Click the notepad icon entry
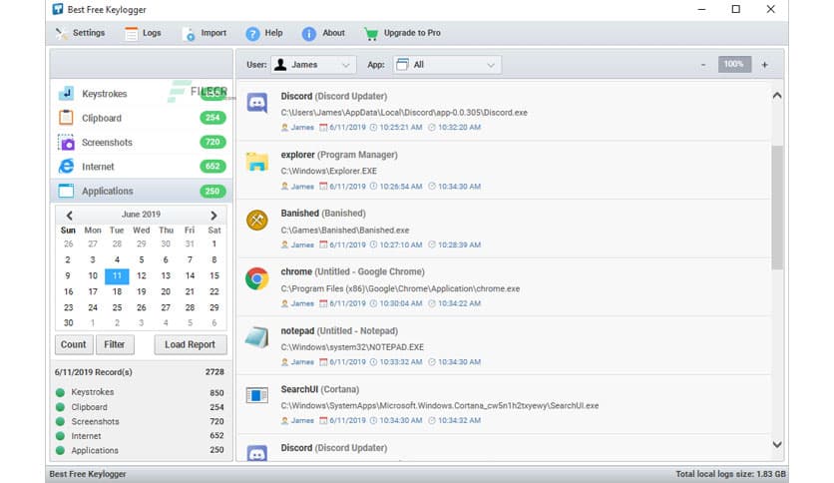The width and height of the screenshot is (834, 483). [x=257, y=337]
